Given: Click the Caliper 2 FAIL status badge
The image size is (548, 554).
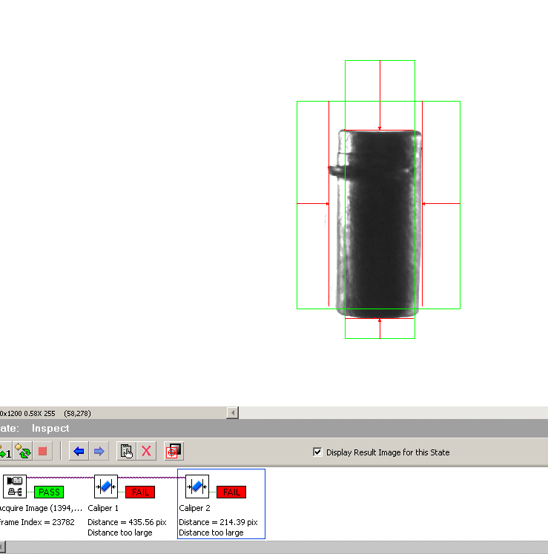Looking at the screenshot, I should (231, 492).
